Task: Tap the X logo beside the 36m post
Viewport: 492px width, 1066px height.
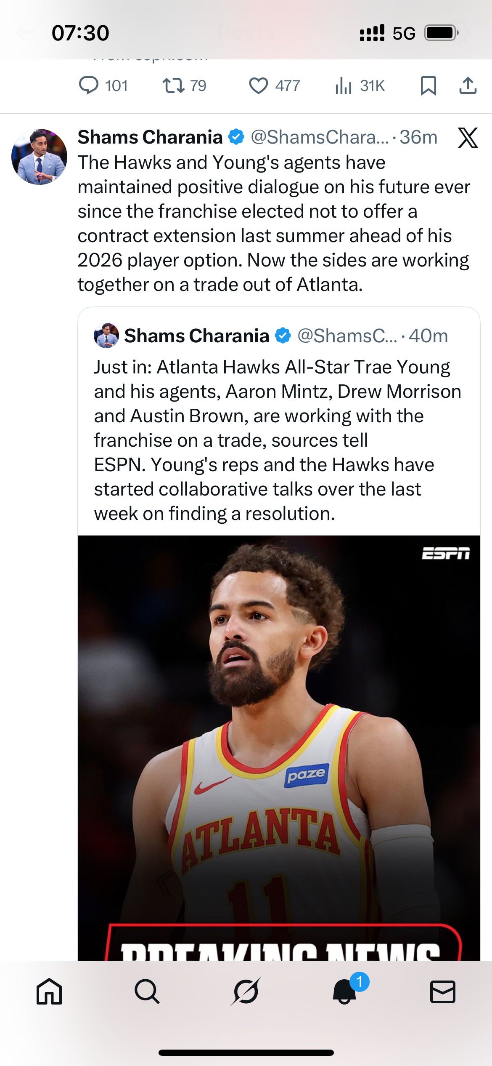Action: pos(468,138)
